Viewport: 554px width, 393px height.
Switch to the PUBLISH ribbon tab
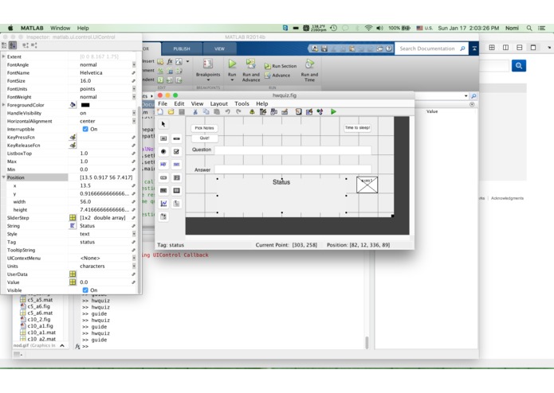tap(182, 49)
